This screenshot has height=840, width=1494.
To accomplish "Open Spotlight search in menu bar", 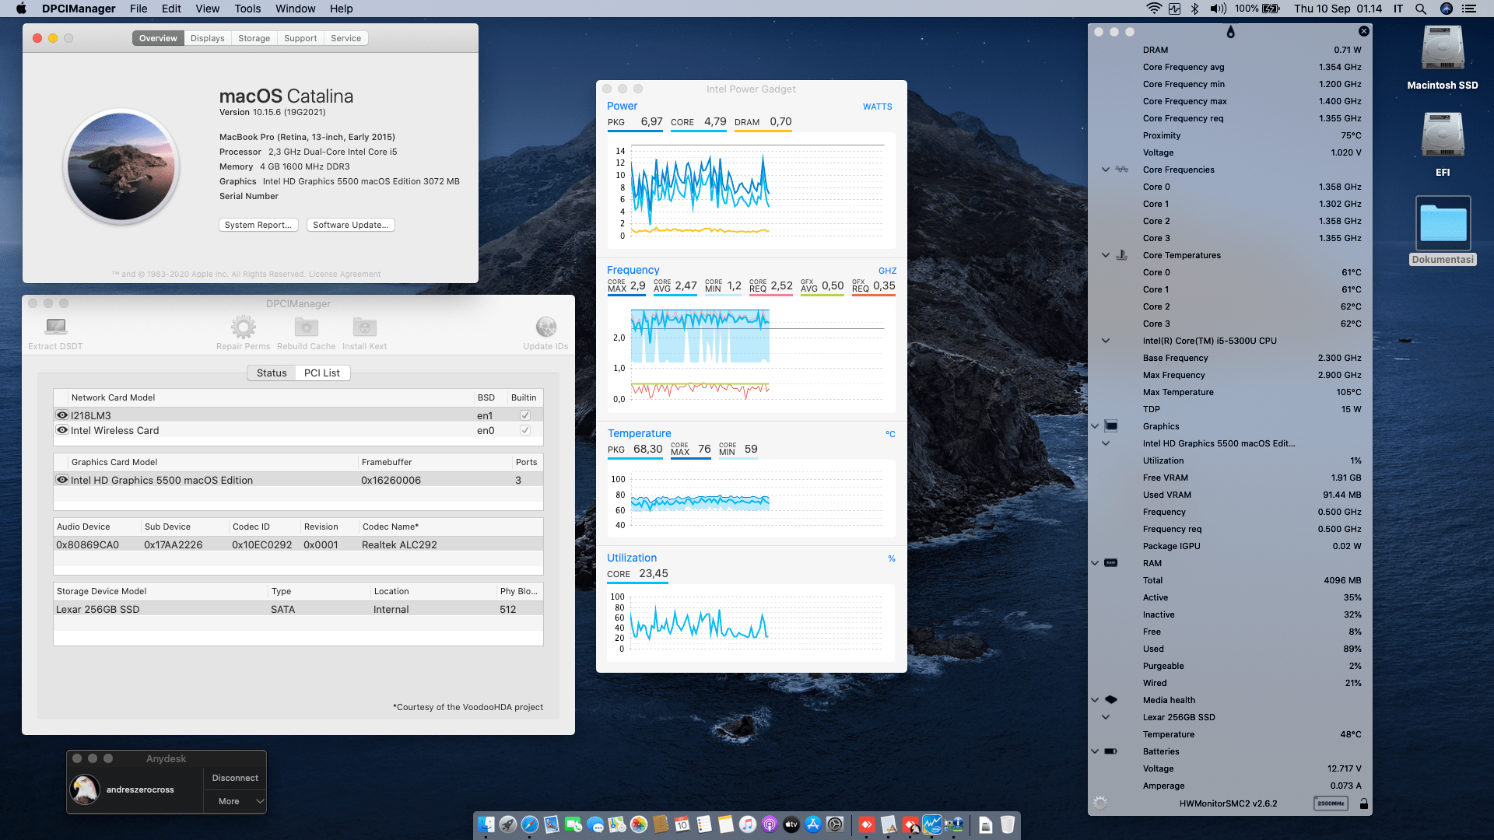I will tap(1421, 9).
